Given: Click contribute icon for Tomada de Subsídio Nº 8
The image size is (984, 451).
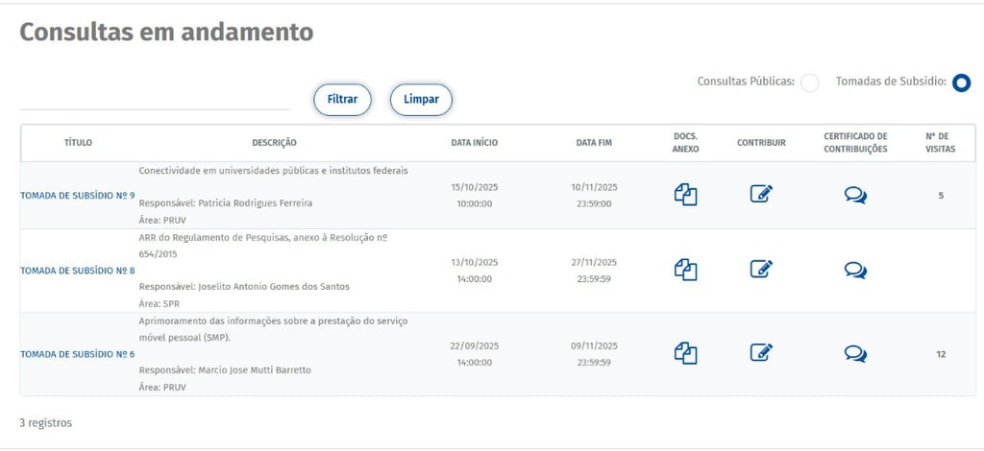Looking at the screenshot, I should coord(761,270).
